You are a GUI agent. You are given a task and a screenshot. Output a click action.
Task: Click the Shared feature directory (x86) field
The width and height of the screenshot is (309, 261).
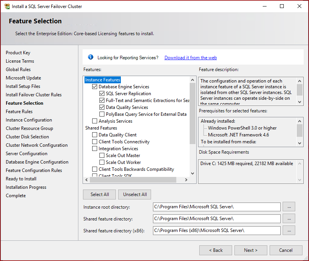click(216, 230)
